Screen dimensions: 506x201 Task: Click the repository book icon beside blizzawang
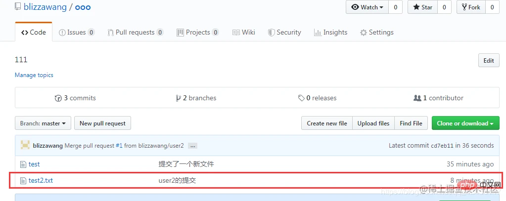click(18, 7)
